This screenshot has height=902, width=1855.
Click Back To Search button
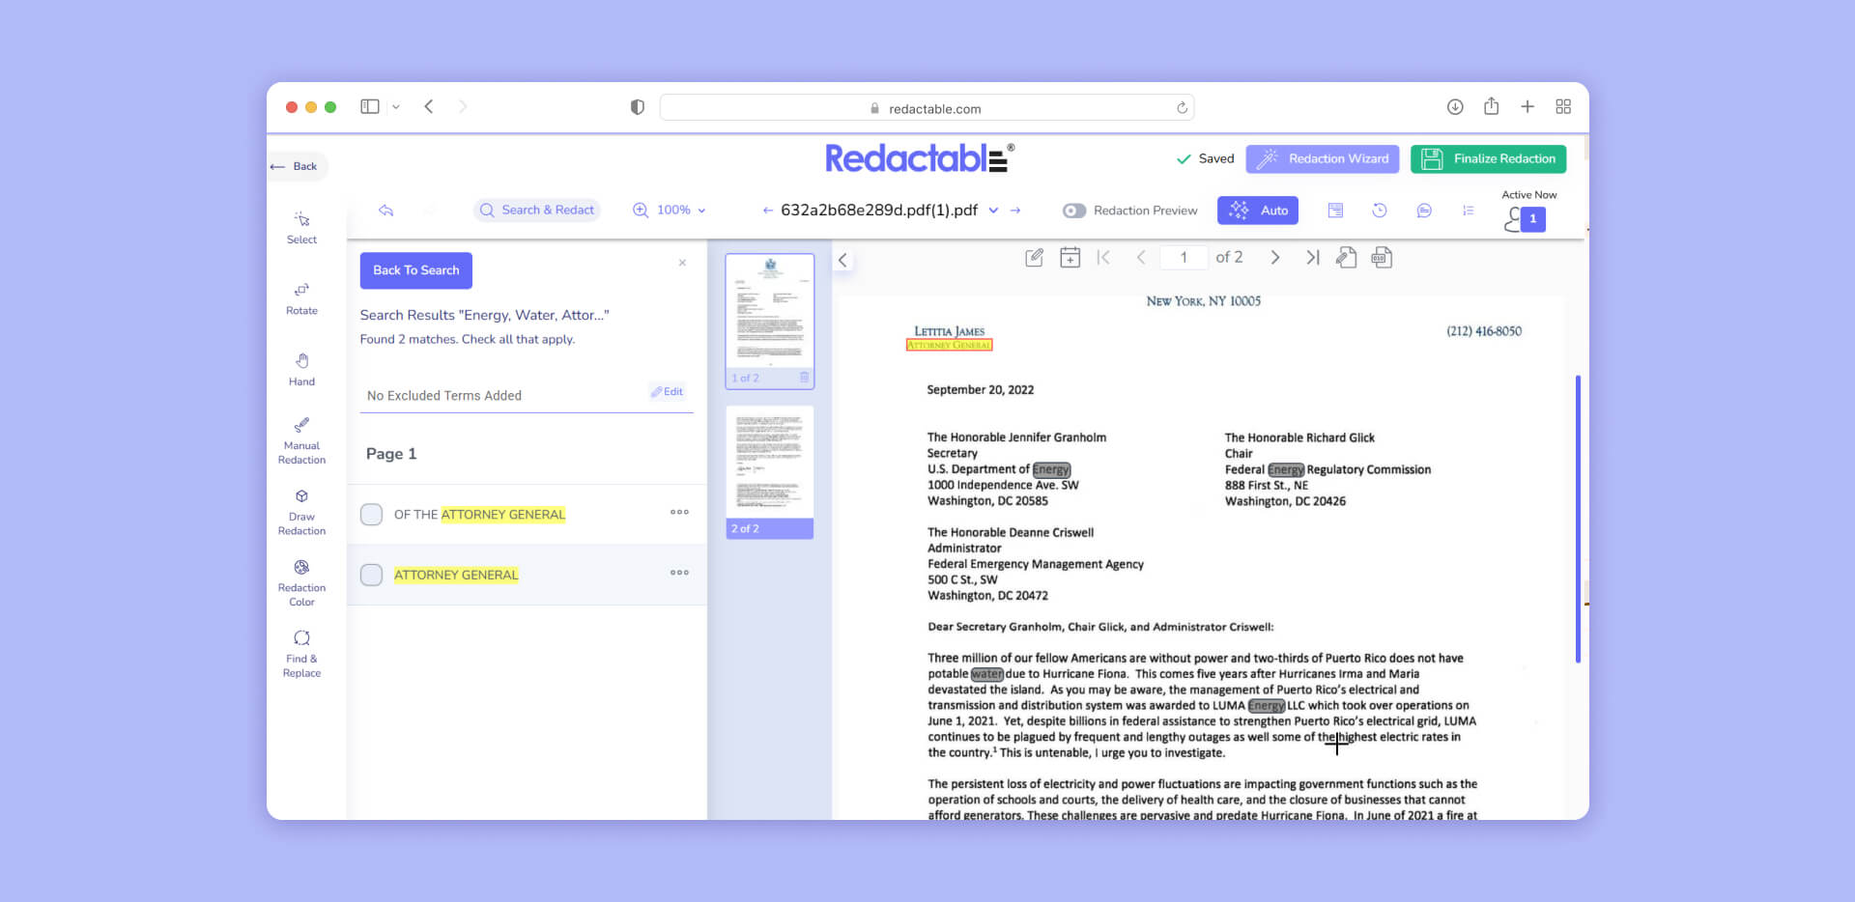coord(416,270)
